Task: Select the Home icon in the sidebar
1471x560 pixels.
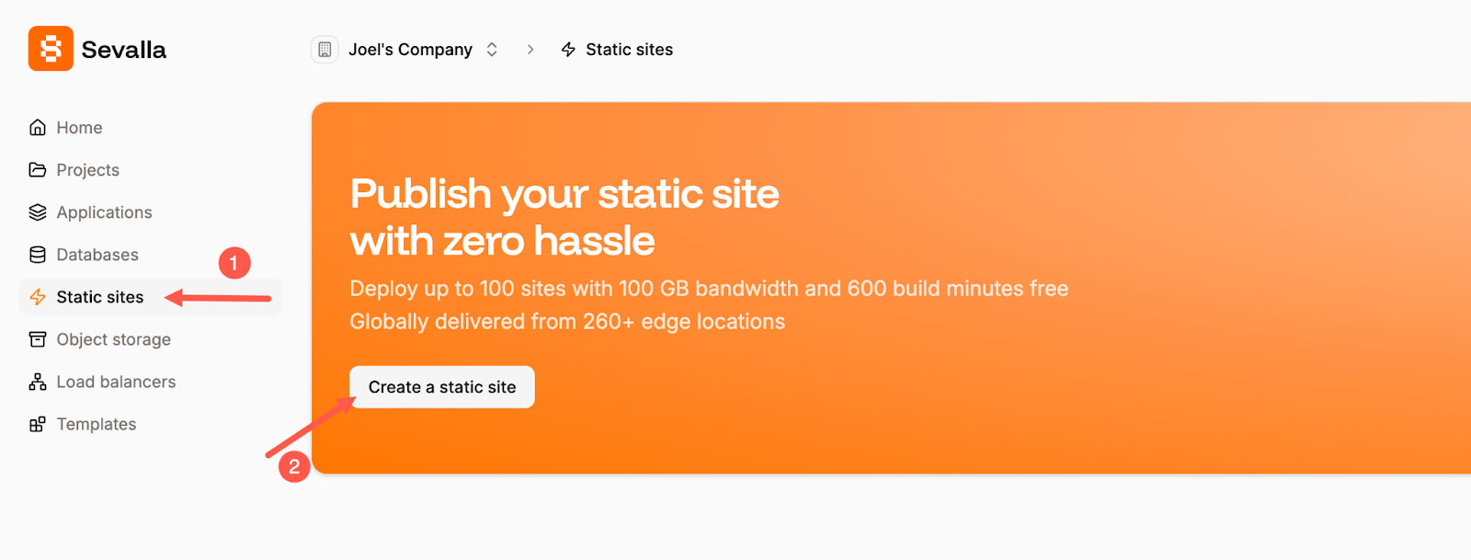Action: (x=37, y=127)
